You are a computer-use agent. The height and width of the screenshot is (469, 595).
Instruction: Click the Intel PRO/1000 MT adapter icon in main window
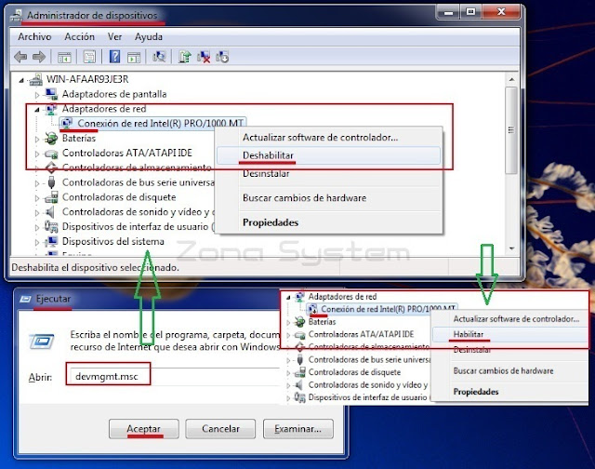tap(67, 123)
